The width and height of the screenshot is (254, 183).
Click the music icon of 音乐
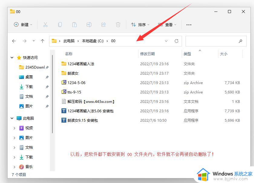click(21, 167)
